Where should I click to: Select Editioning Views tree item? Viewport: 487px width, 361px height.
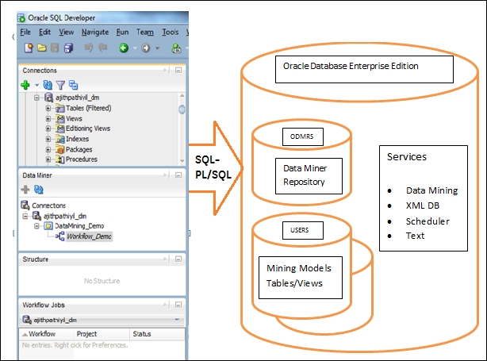coord(88,129)
